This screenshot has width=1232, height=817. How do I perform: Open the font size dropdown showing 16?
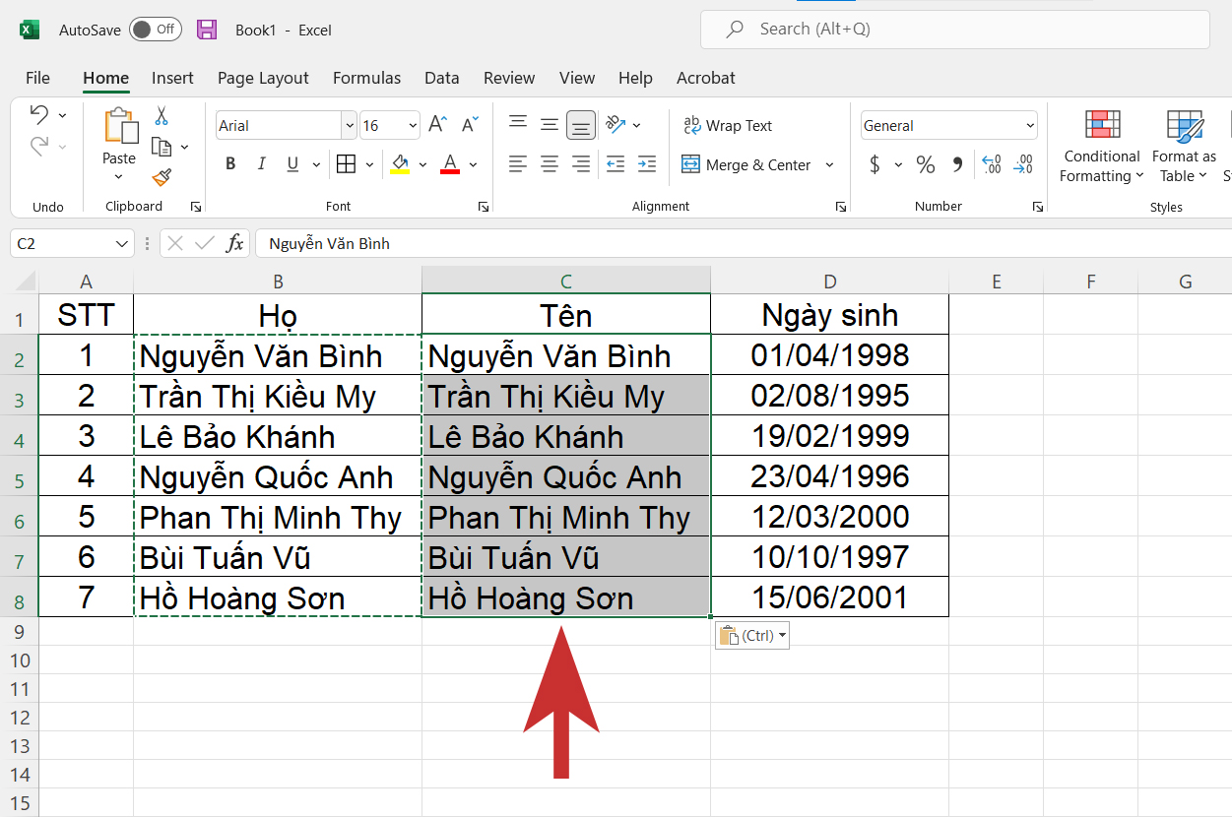tap(413, 125)
